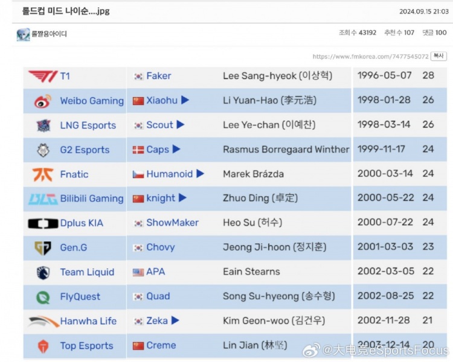Expand the arrow next to Humanoid
The width and height of the screenshot is (453, 362).
coord(200,174)
